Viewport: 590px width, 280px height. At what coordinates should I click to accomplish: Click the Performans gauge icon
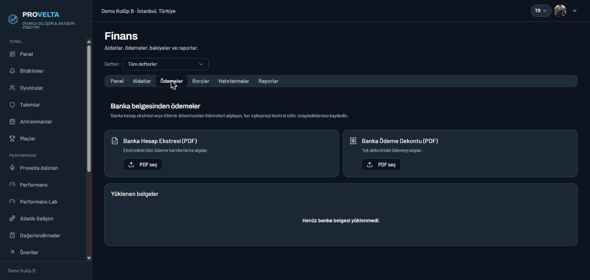coord(12,185)
